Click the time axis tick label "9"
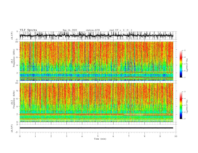This screenshot has height=153, width=198. [160, 136]
